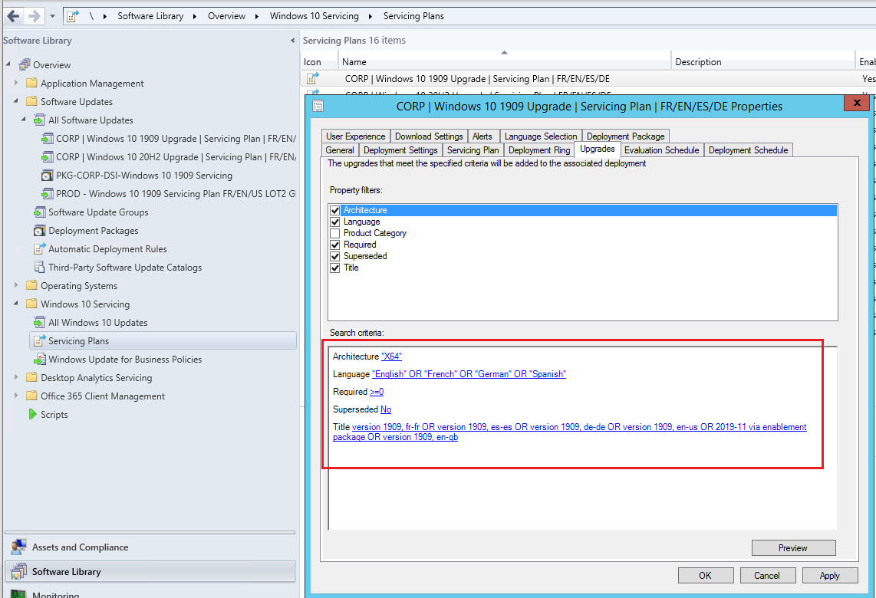Click Cancel in the Properties dialog

pos(767,575)
